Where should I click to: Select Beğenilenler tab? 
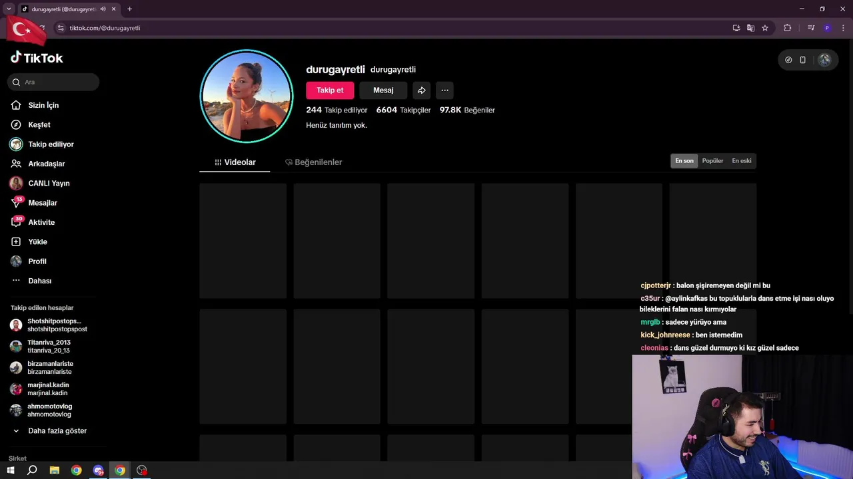click(x=313, y=162)
